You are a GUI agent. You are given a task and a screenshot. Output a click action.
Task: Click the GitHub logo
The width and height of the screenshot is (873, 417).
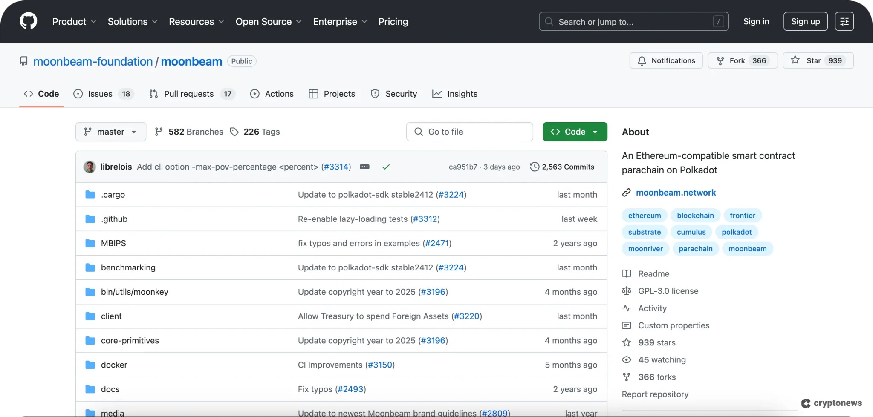[x=28, y=20]
